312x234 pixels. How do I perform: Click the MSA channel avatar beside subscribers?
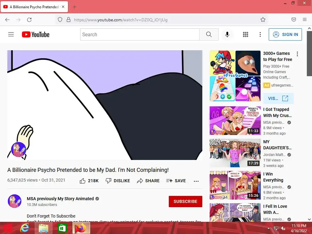[x=15, y=201]
